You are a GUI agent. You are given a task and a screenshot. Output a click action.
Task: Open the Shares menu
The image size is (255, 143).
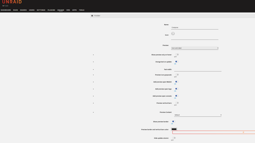23,10
